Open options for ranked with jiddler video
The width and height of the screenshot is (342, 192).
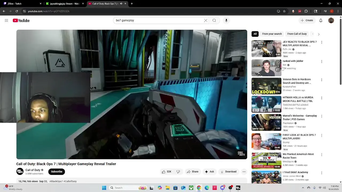point(322,62)
